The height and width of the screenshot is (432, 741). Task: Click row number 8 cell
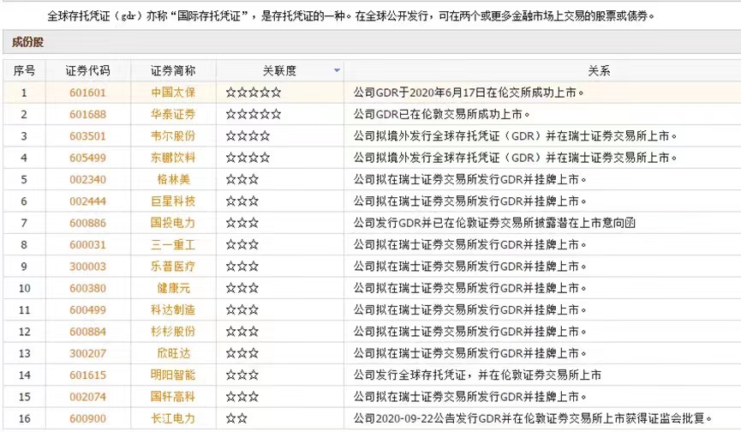tap(24, 245)
